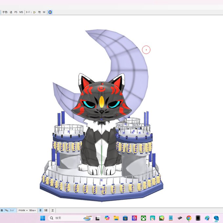This screenshot has height=223, width=223.
Task: Toggle the PS sub-window button
Action: [16, 12]
